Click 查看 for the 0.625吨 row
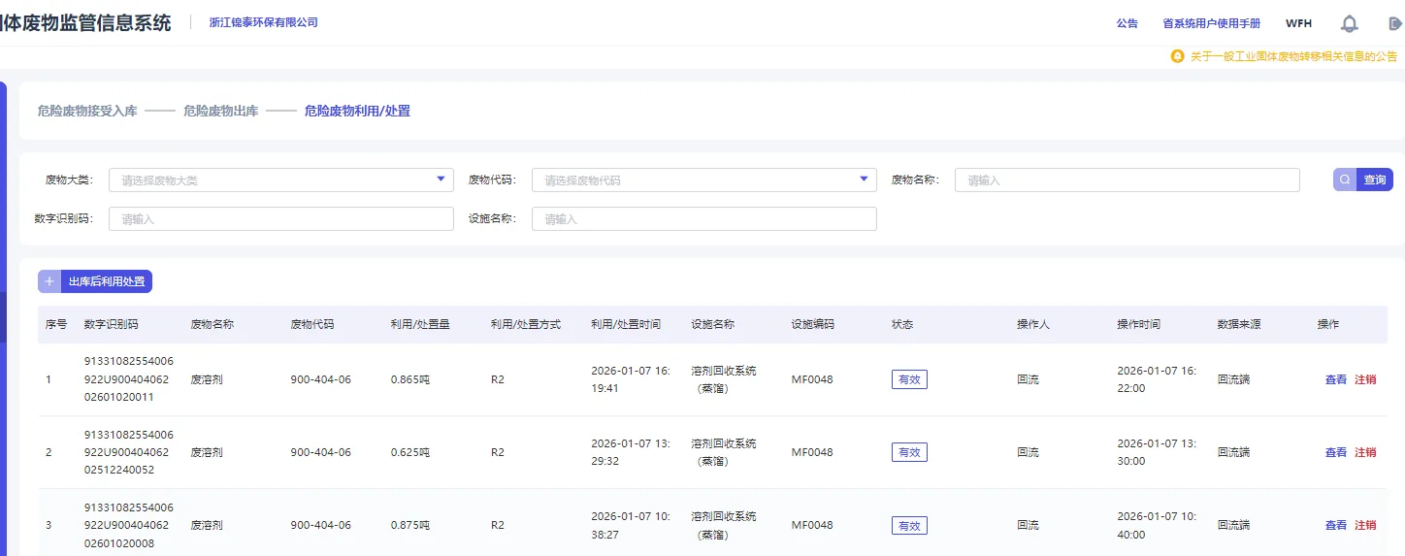Viewport: 1405px width, 556px height. pyautogui.click(x=1336, y=452)
